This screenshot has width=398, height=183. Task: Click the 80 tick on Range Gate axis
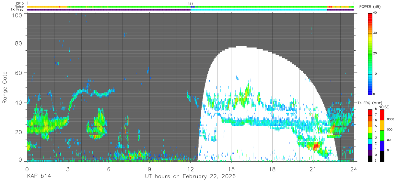pos(19,43)
